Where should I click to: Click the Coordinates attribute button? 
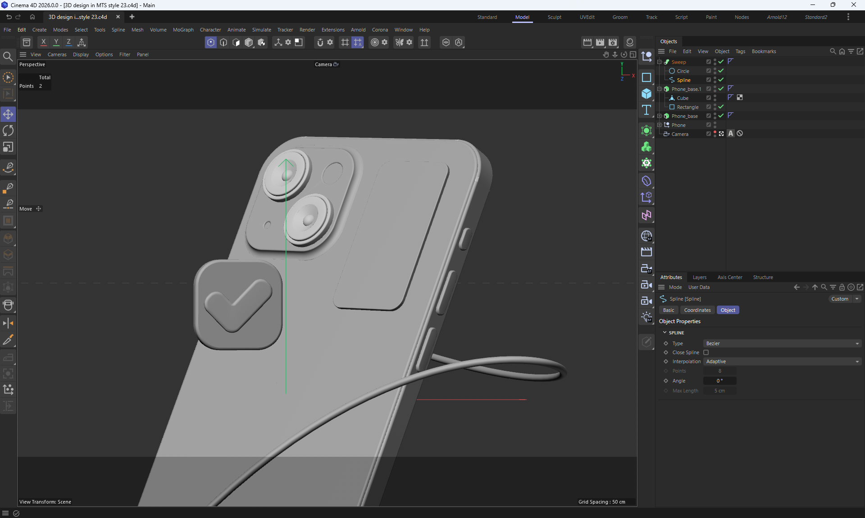tap(697, 310)
